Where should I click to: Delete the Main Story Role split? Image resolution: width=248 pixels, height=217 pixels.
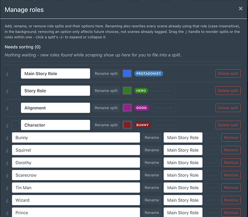[x=228, y=73]
